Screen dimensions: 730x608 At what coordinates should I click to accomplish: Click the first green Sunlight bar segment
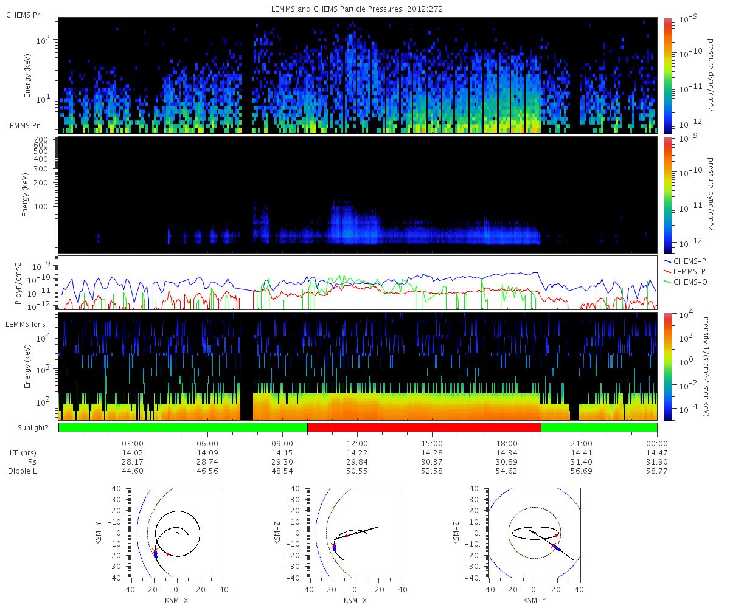[x=183, y=427]
